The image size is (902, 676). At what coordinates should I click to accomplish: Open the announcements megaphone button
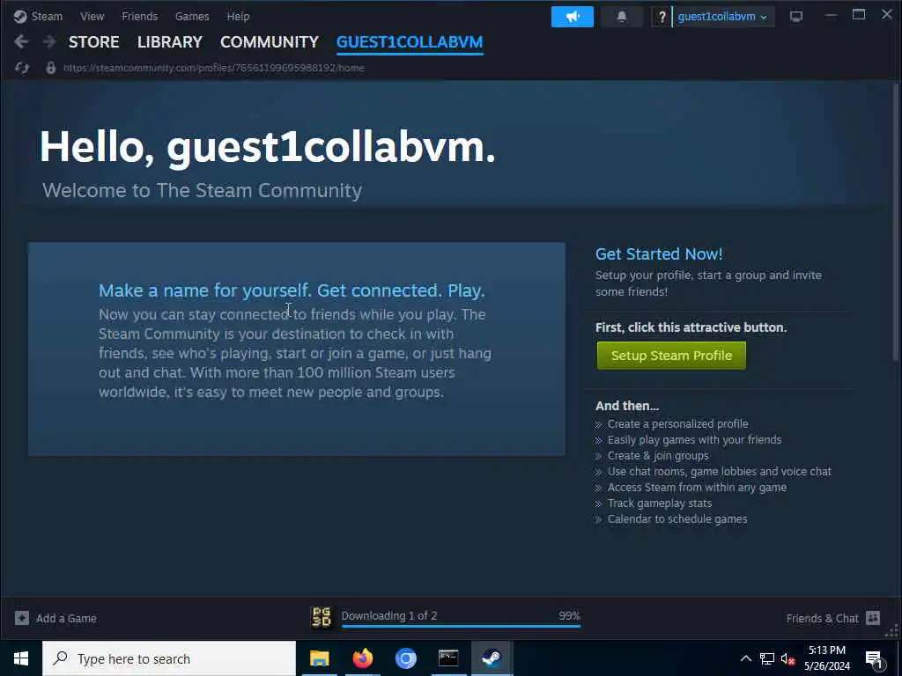click(x=573, y=17)
